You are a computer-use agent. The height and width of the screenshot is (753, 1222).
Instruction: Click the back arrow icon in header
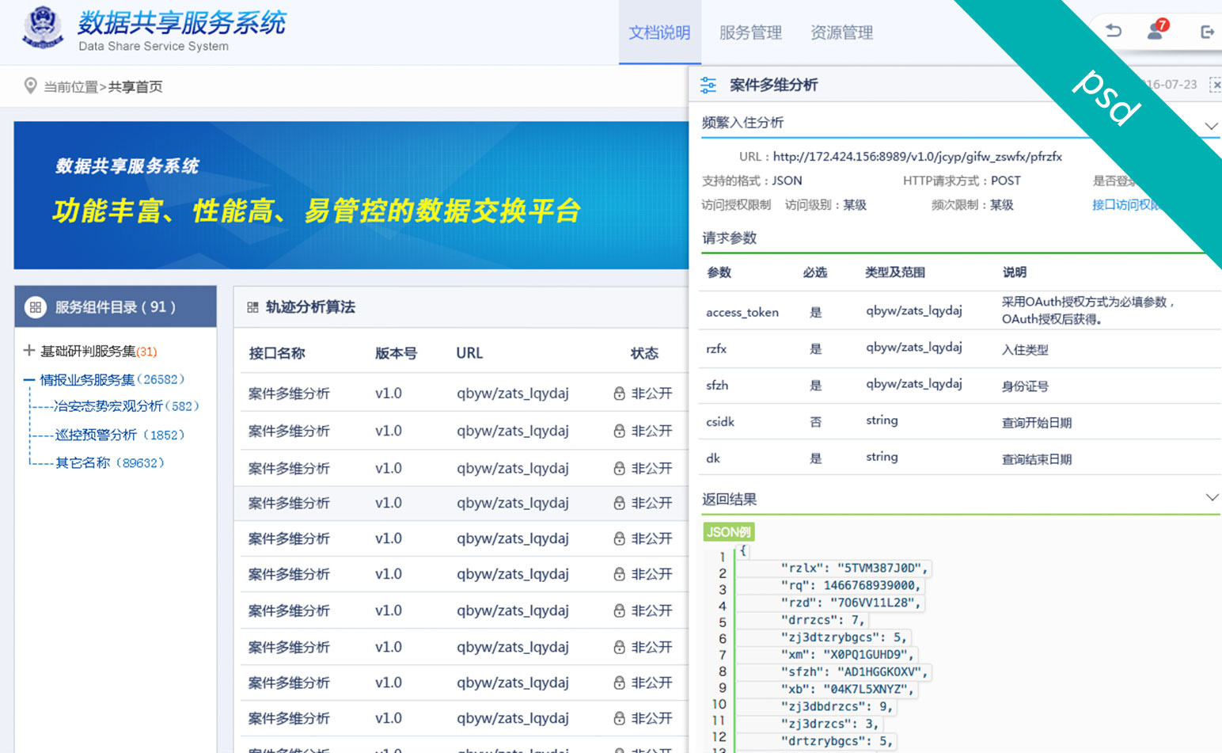(x=1114, y=31)
